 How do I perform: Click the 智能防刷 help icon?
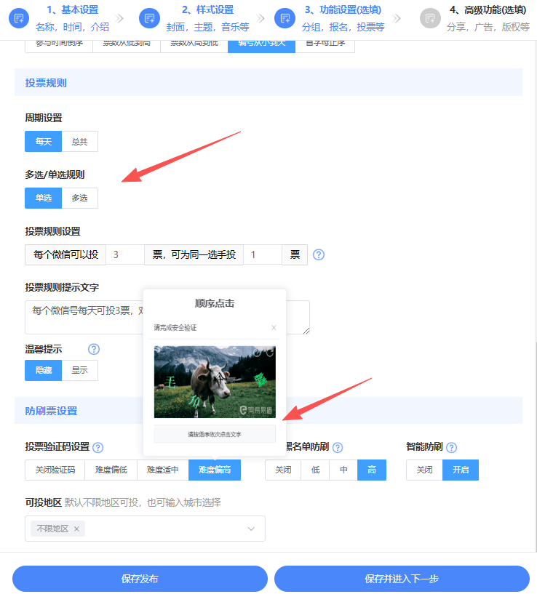point(451,448)
